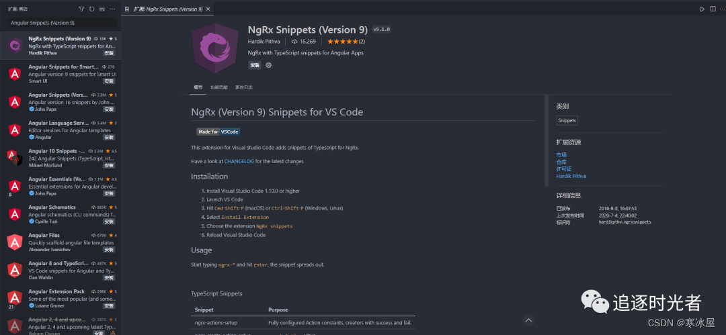Open the extensions panel more actions menu
The height and width of the screenshot is (335, 726).
[112, 9]
